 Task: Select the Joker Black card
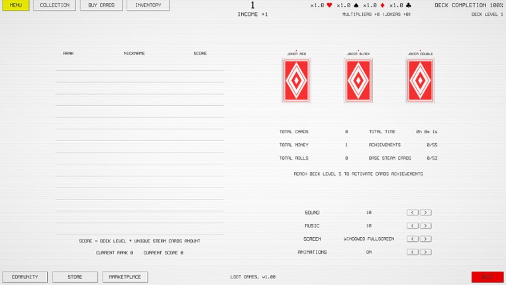click(358, 80)
